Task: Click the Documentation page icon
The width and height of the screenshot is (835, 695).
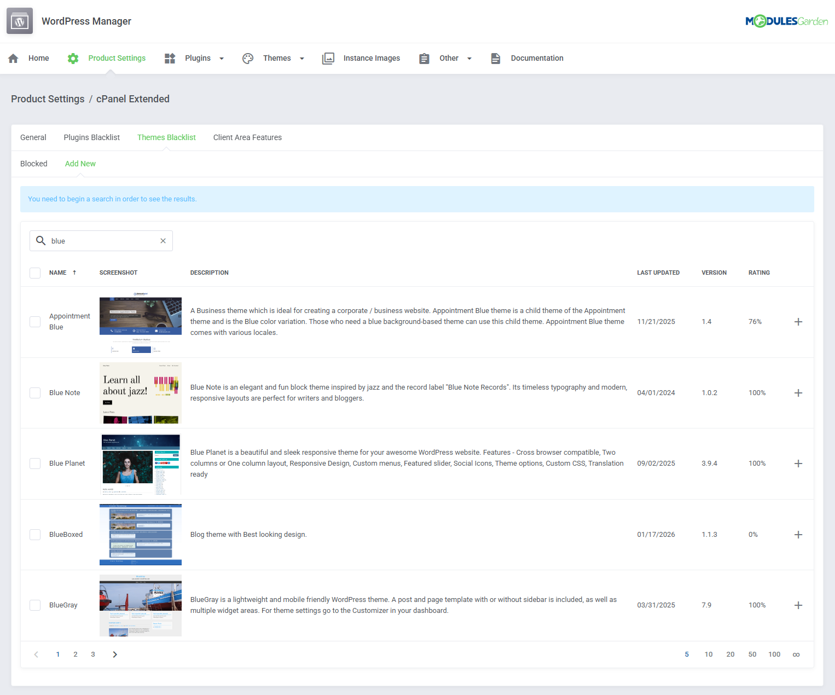Action: point(496,58)
